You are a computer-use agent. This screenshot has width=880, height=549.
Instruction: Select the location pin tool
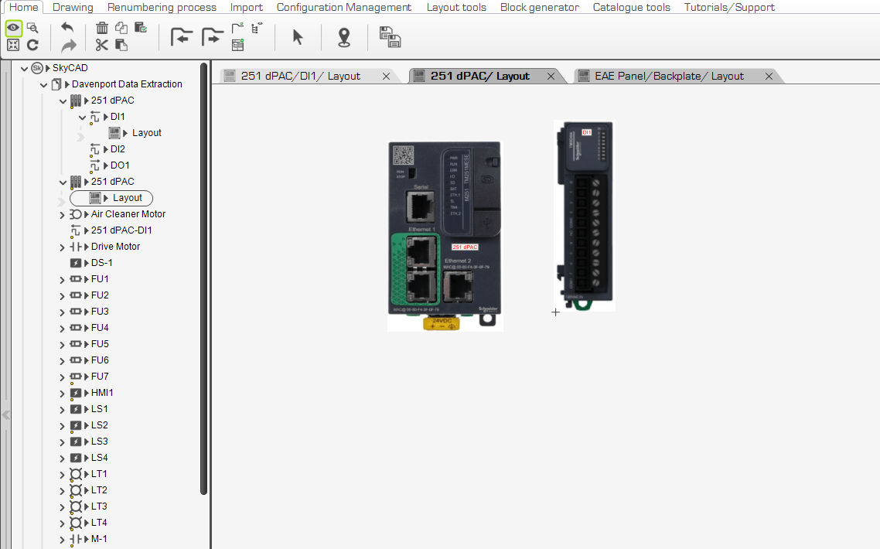tap(344, 37)
